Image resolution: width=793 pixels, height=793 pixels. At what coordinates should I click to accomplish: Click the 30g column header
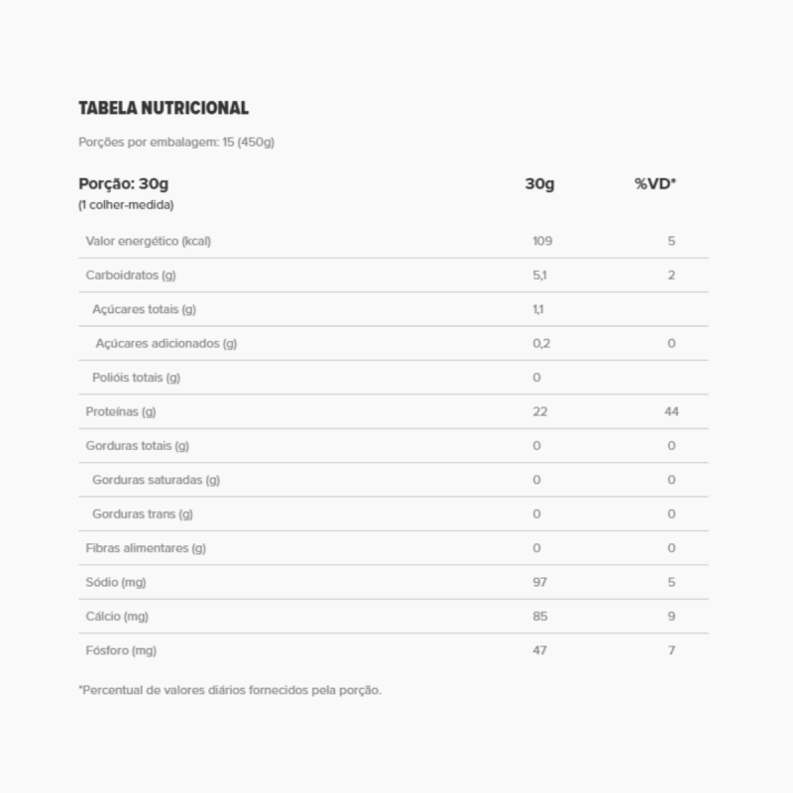pyautogui.click(x=539, y=183)
